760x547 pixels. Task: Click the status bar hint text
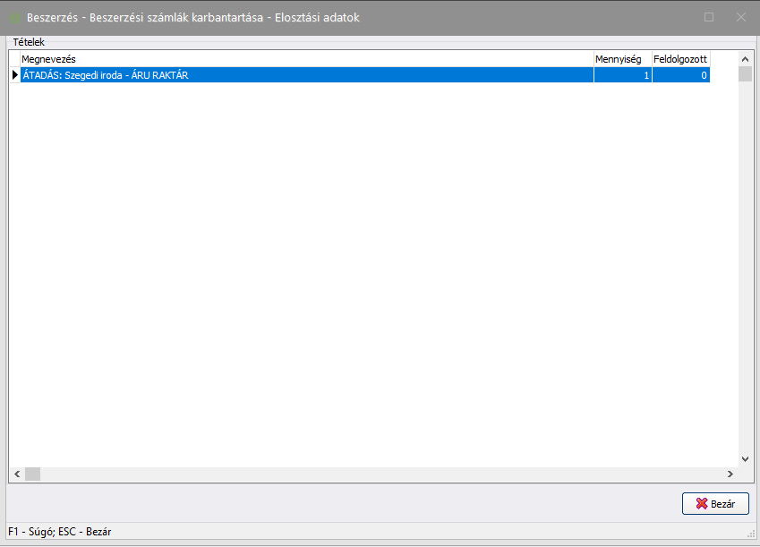point(59,532)
